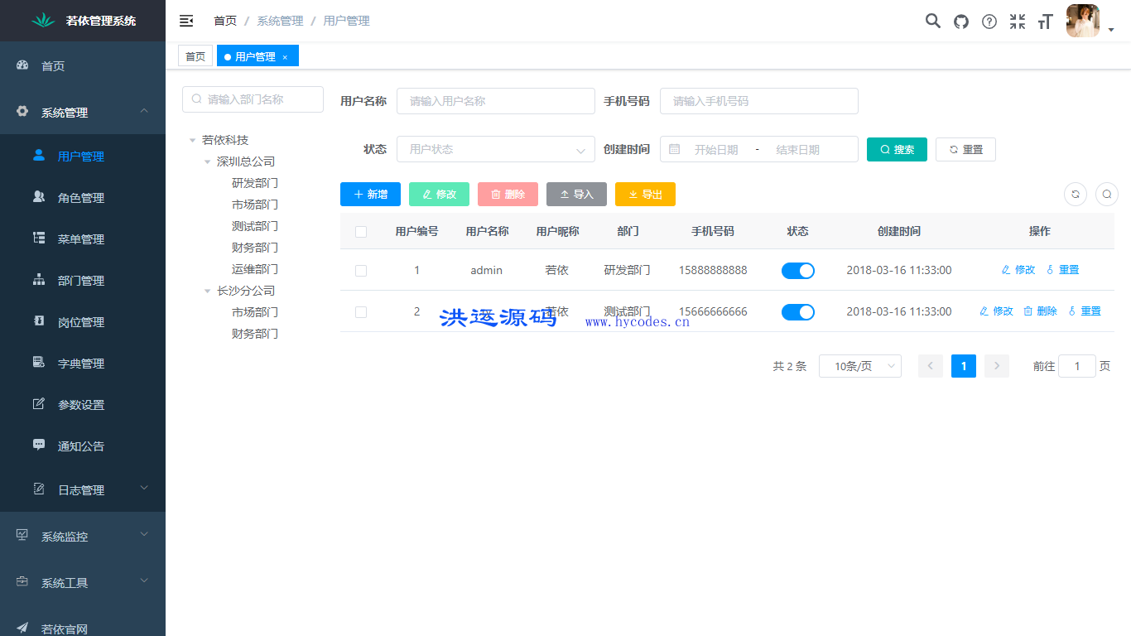Collapse 长沙分公司 tree node
This screenshot has height=636, width=1131.
coord(208,291)
